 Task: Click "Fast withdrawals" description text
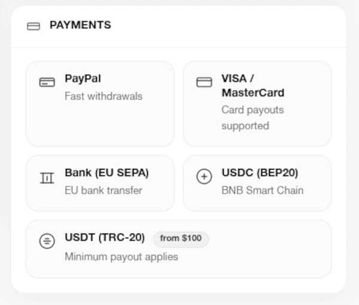tap(104, 96)
